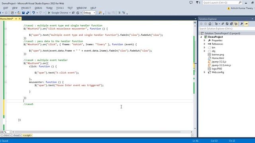Select the <html> breadcrumb tag

pyautogui.click(x=7, y=135)
